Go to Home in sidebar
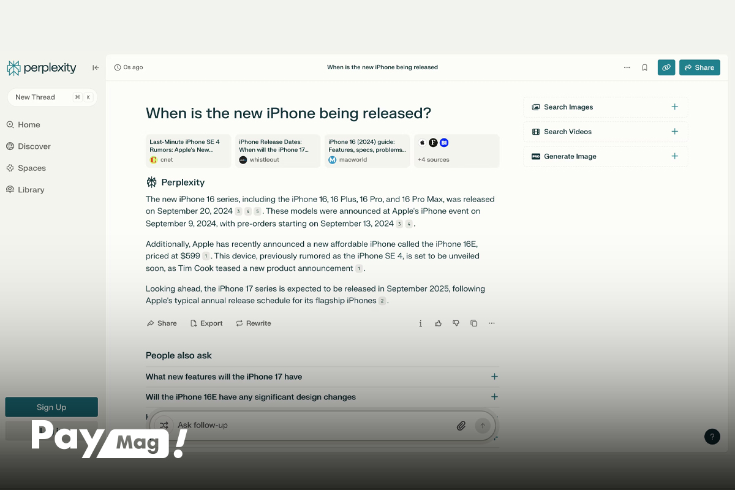This screenshot has height=490, width=735. click(x=23, y=124)
